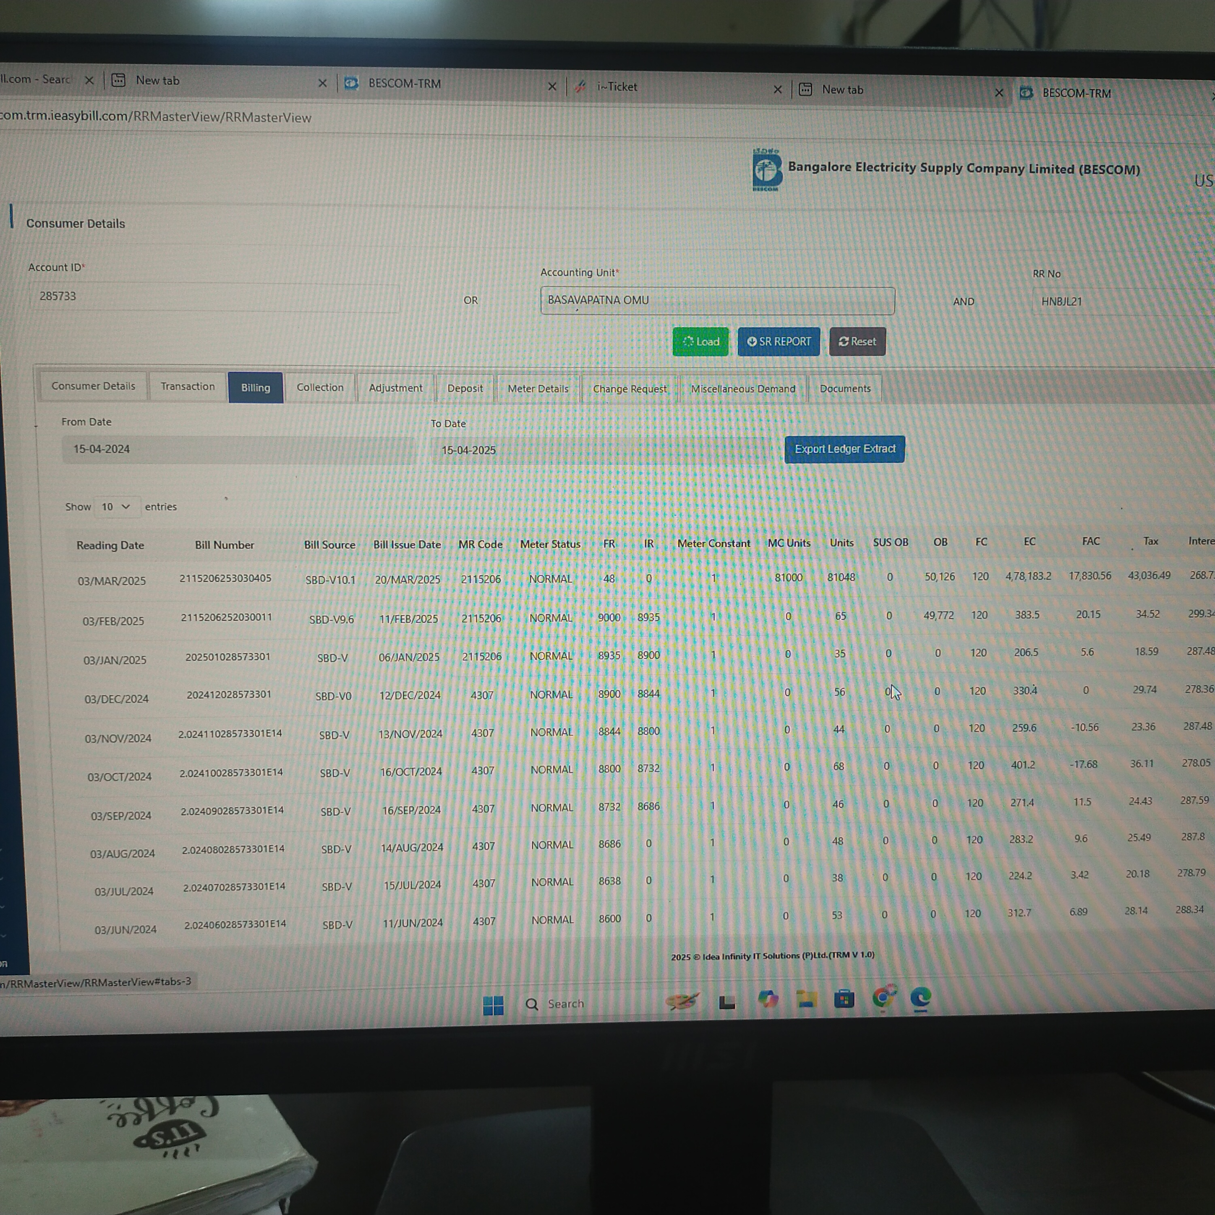Click the From Date field 15-04-2024

[x=238, y=450]
